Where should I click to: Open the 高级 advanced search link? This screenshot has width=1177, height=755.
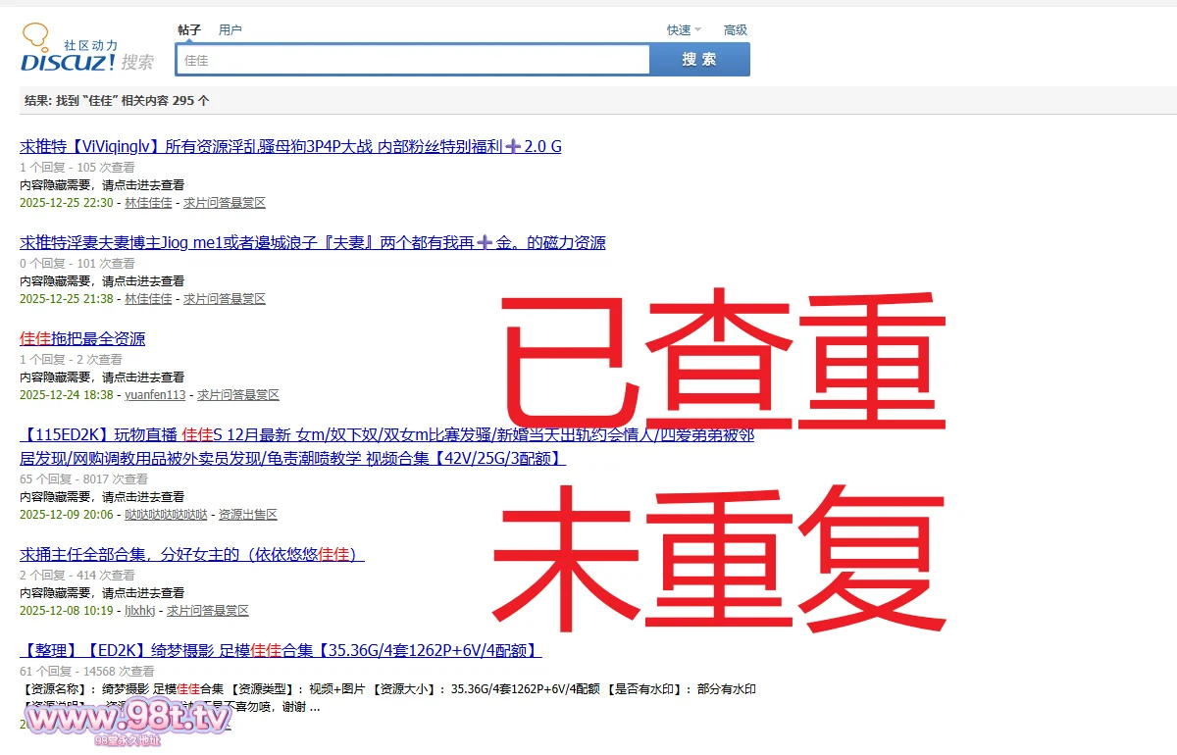[x=736, y=30]
